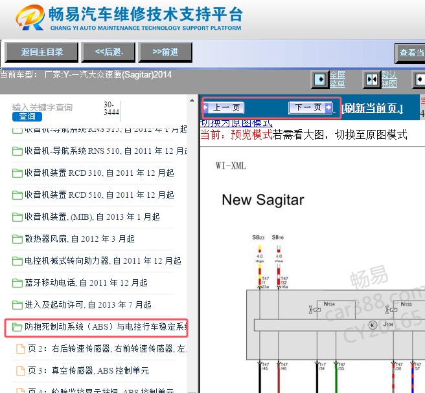
Task: Click the SB23 fuse label in diagram
Action: (x=258, y=237)
